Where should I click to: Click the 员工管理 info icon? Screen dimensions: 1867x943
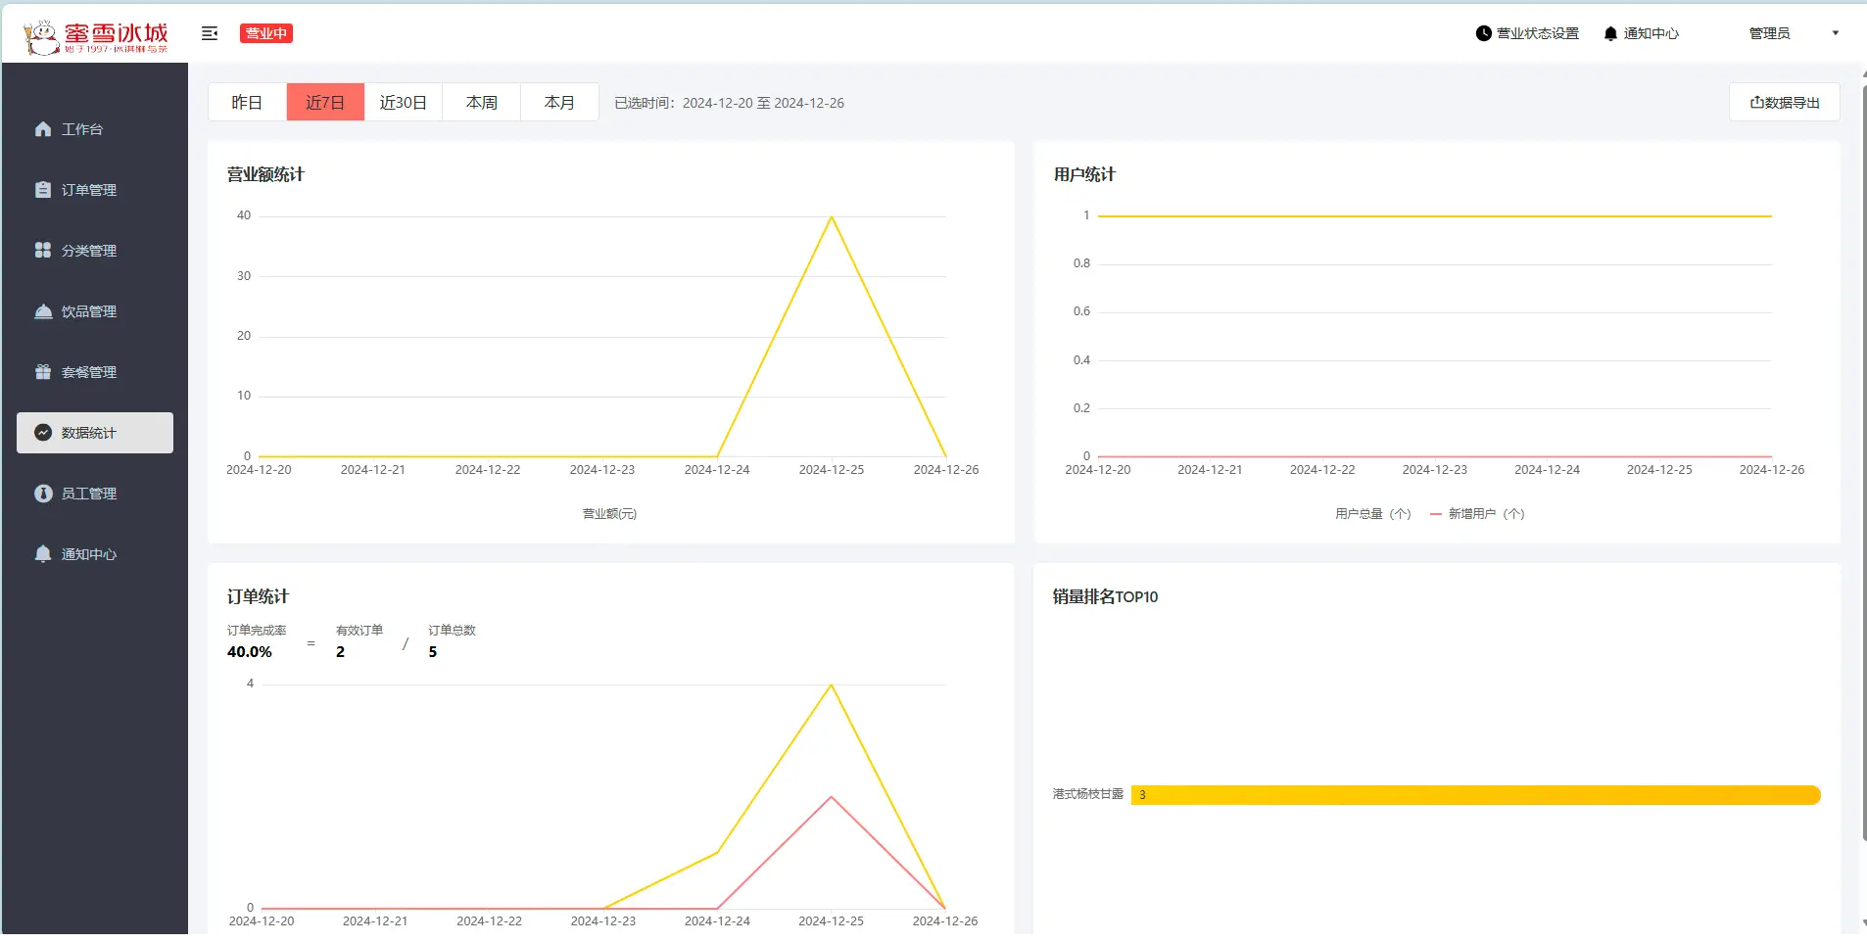[x=43, y=494]
